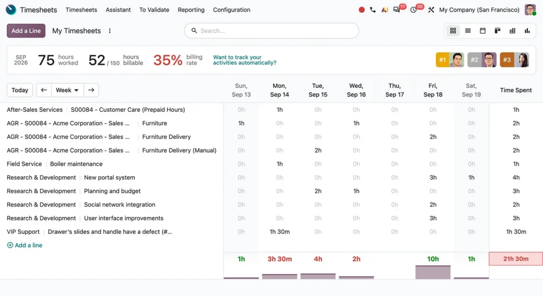
Task: Open the AI assistant icon
Action: tap(384, 10)
